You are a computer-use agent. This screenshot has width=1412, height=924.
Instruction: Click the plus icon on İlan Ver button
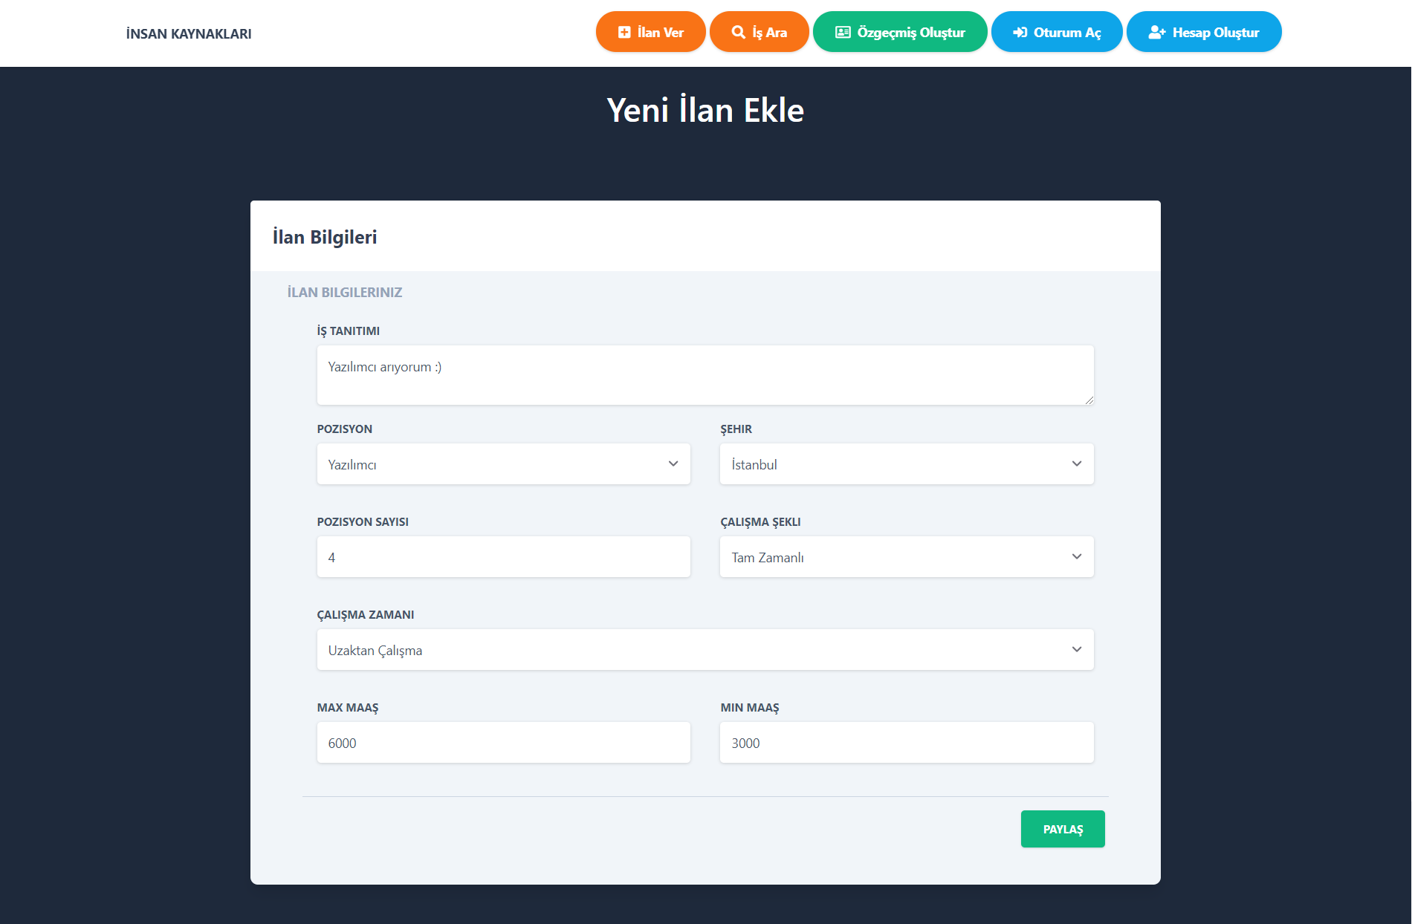(624, 32)
